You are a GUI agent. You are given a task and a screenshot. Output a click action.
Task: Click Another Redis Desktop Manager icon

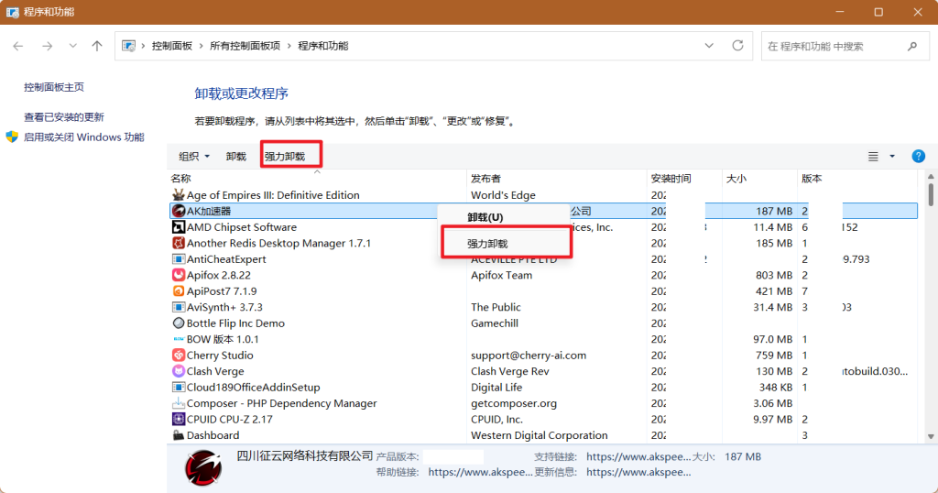tap(179, 243)
